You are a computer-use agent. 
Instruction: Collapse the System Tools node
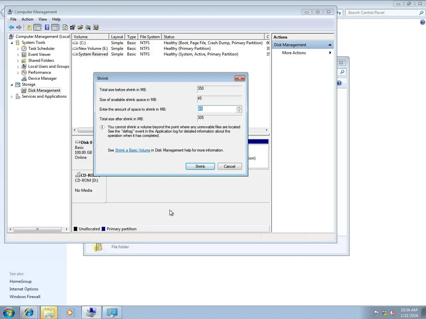(x=12, y=43)
